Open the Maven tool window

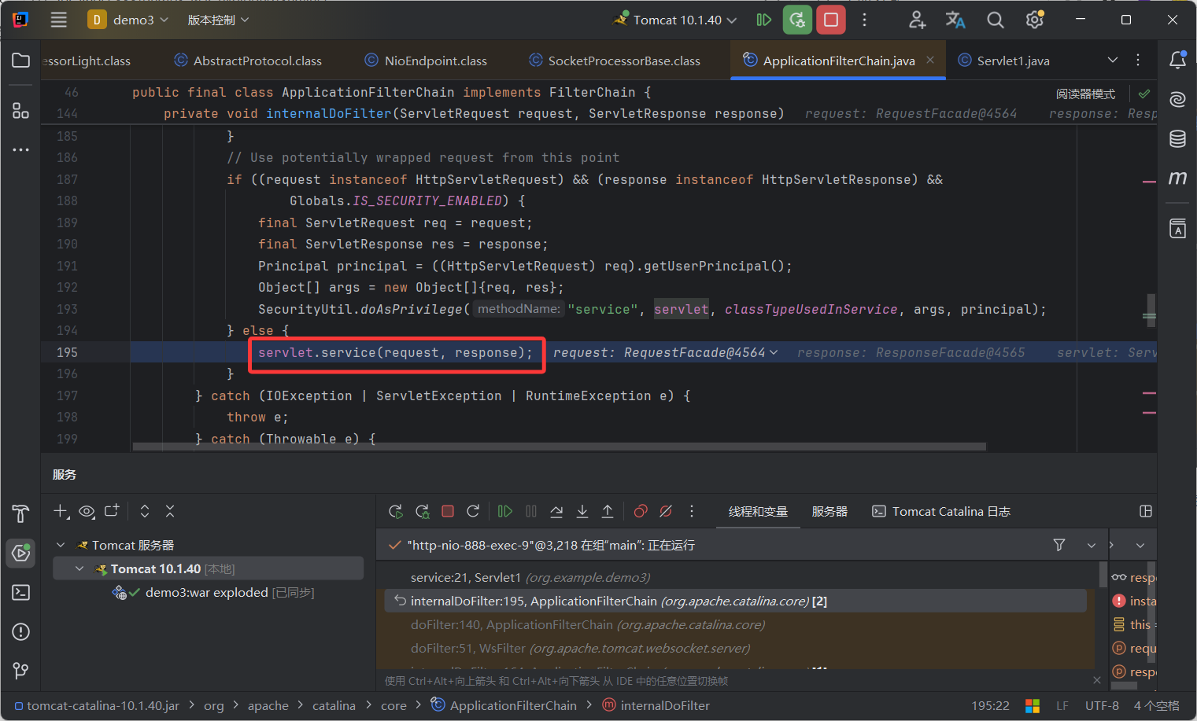coord(1177,178)
